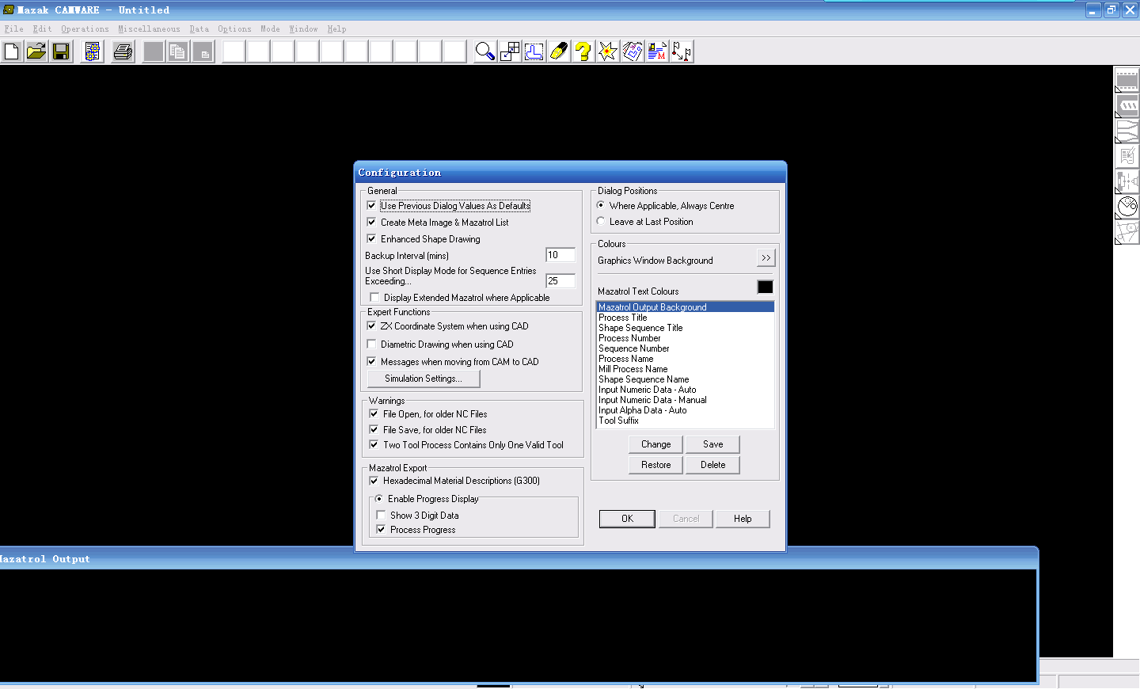The image size is (1140, 689).
Task: Click the Backup Interval (mins) input field
Action: click(x=560, y=255)
